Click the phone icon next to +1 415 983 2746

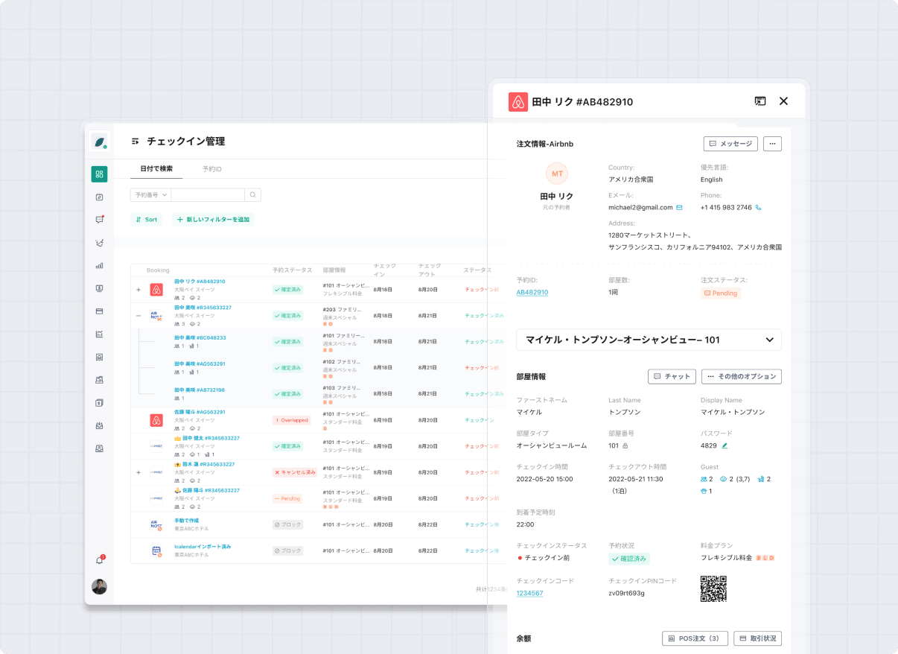coord(759,208)
